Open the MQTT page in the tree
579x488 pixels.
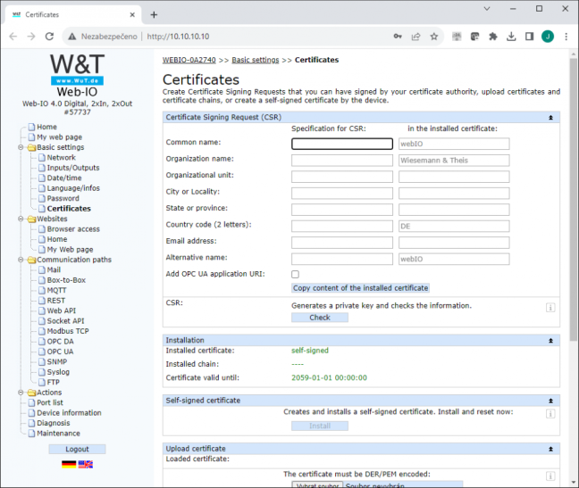coord(56,291)
